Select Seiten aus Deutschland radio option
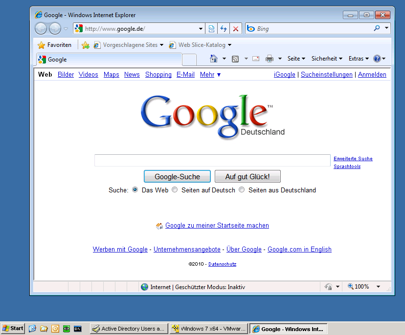 [242, 190]
